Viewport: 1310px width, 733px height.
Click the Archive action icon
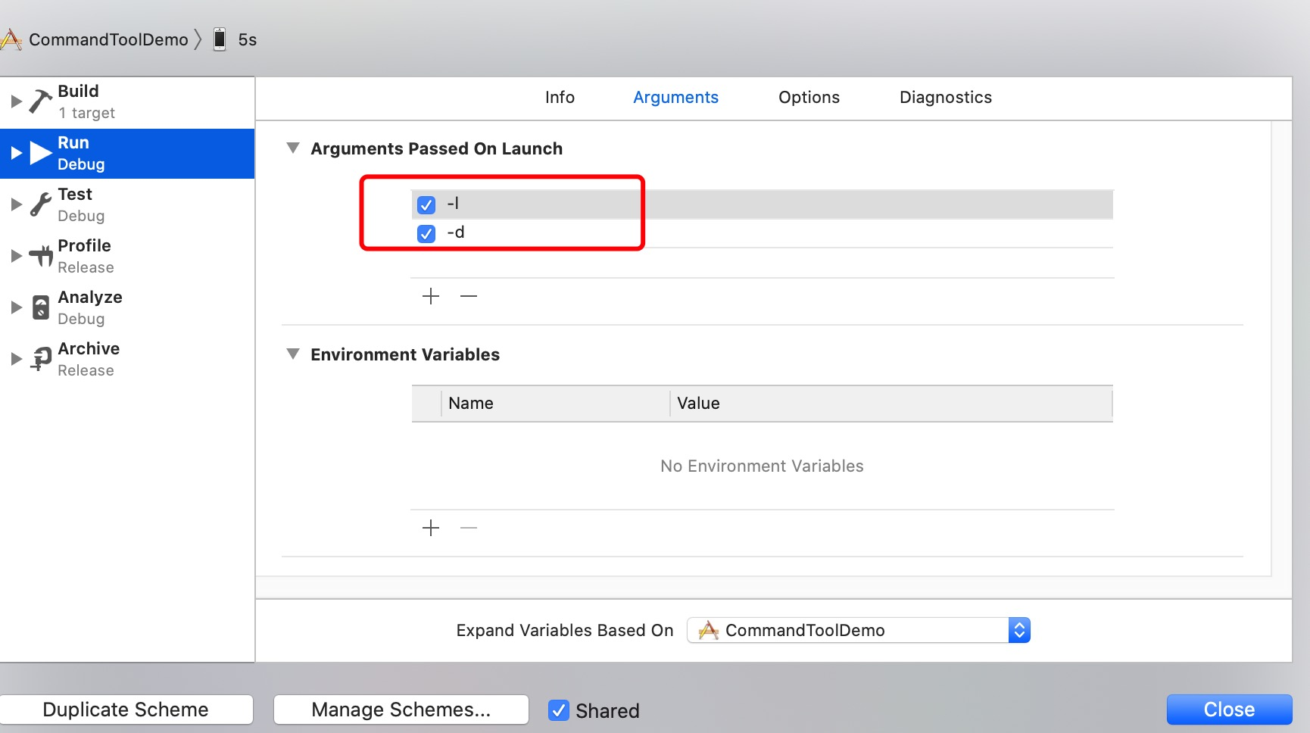pyautogui.click(x=40, y=359)
